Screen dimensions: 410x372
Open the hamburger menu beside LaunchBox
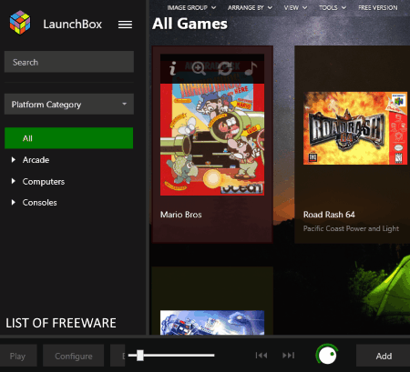point(125,25)
